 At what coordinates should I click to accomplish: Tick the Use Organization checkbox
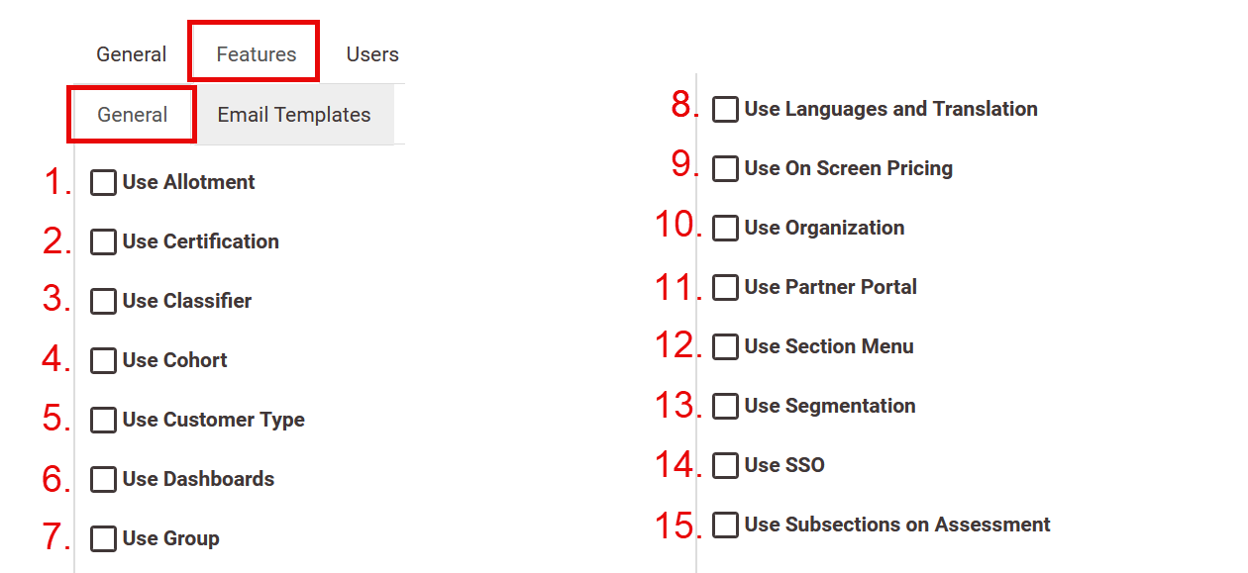(726, 229)
